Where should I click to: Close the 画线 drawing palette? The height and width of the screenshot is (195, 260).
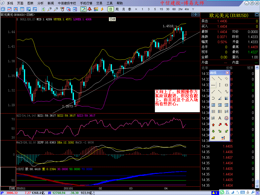click(227, 73)
